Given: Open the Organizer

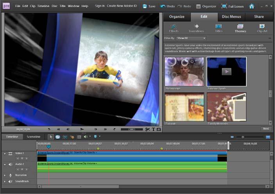Looking at the screenshot, I should (x=206, y=6).
